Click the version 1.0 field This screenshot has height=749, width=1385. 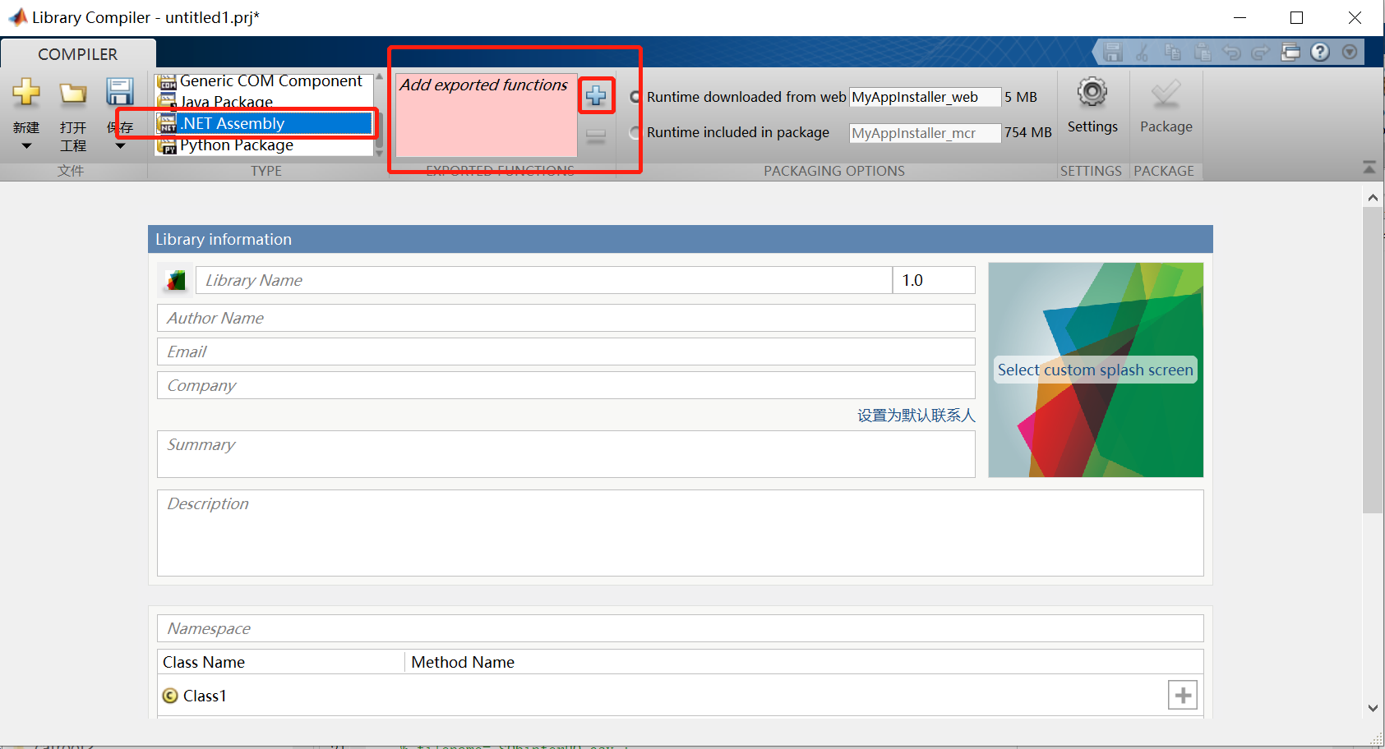[935, 280]
